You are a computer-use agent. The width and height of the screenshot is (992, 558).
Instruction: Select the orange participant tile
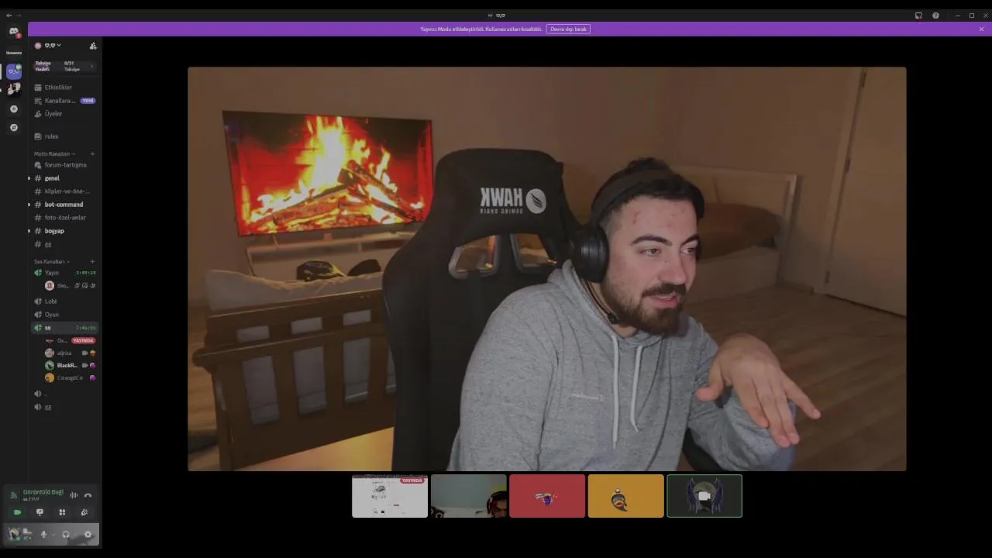tap(626, 496)
